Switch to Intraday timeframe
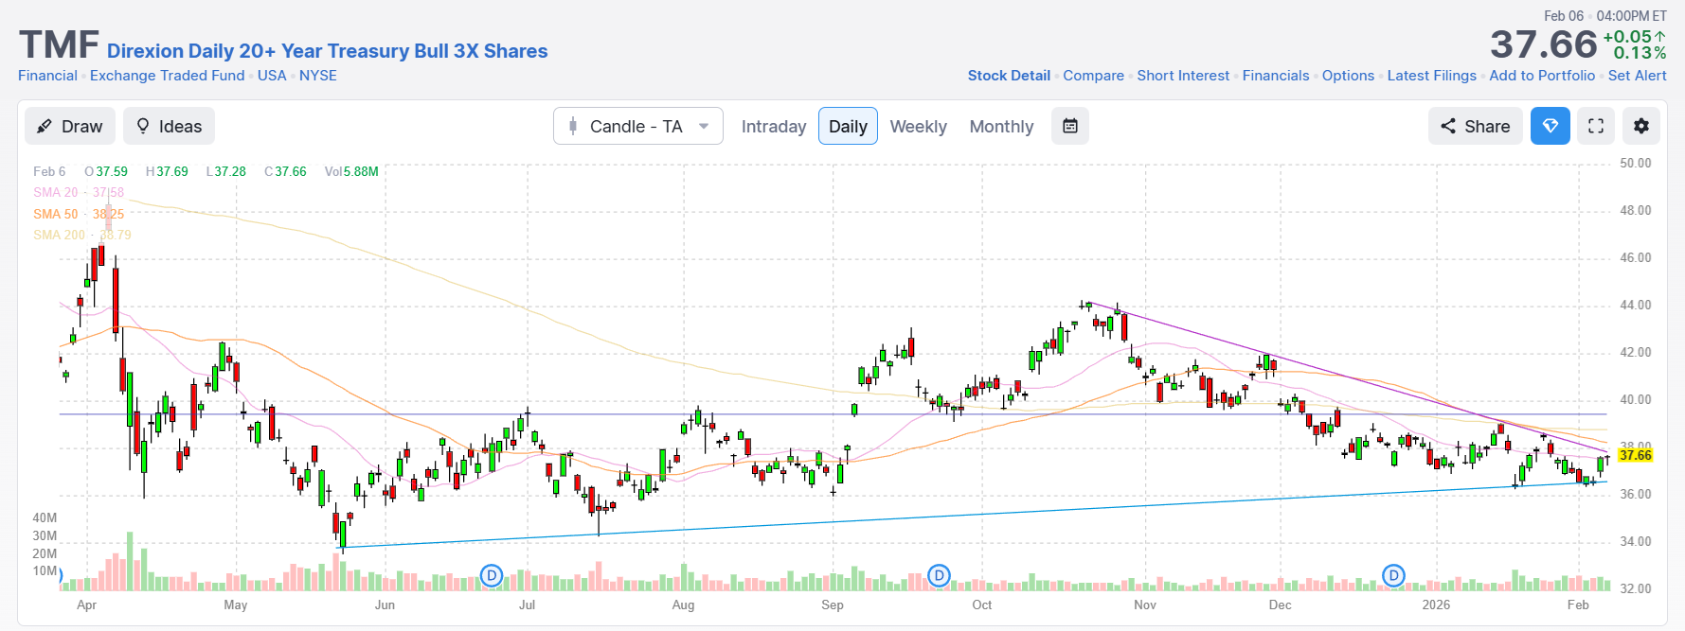This screenshot has height=631, width=1685. (x=773, y=127)
